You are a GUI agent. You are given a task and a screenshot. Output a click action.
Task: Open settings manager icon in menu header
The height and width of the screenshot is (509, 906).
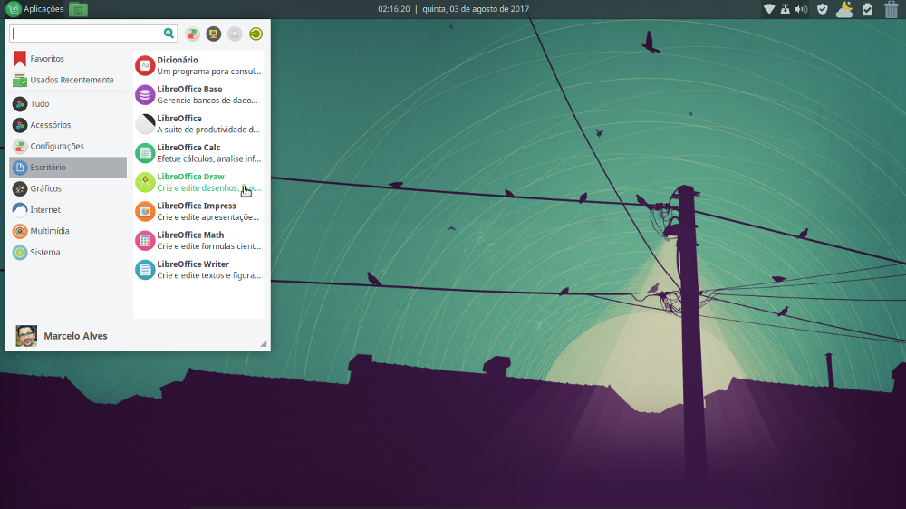(x=192, y=34)
